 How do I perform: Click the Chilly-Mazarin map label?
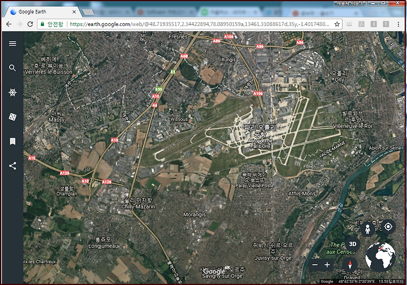[x=138, y=206]
